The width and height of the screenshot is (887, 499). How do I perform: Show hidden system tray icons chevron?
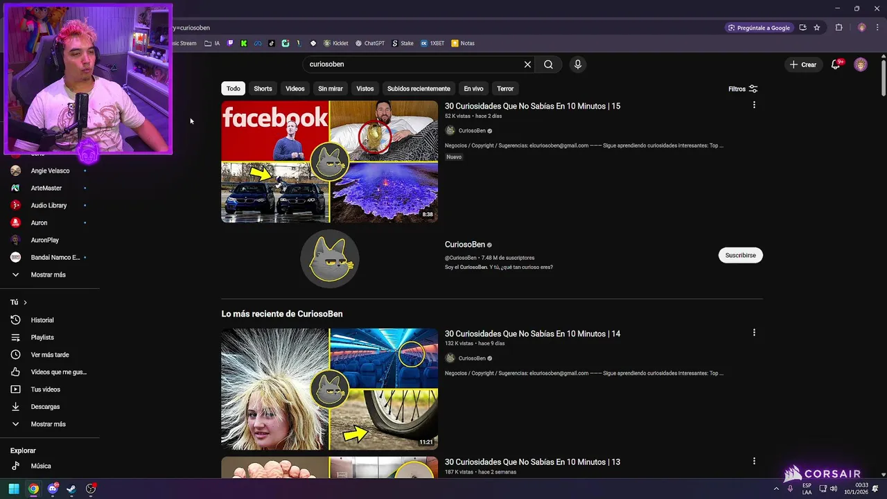pyautogui.click(x=776, y=489)
